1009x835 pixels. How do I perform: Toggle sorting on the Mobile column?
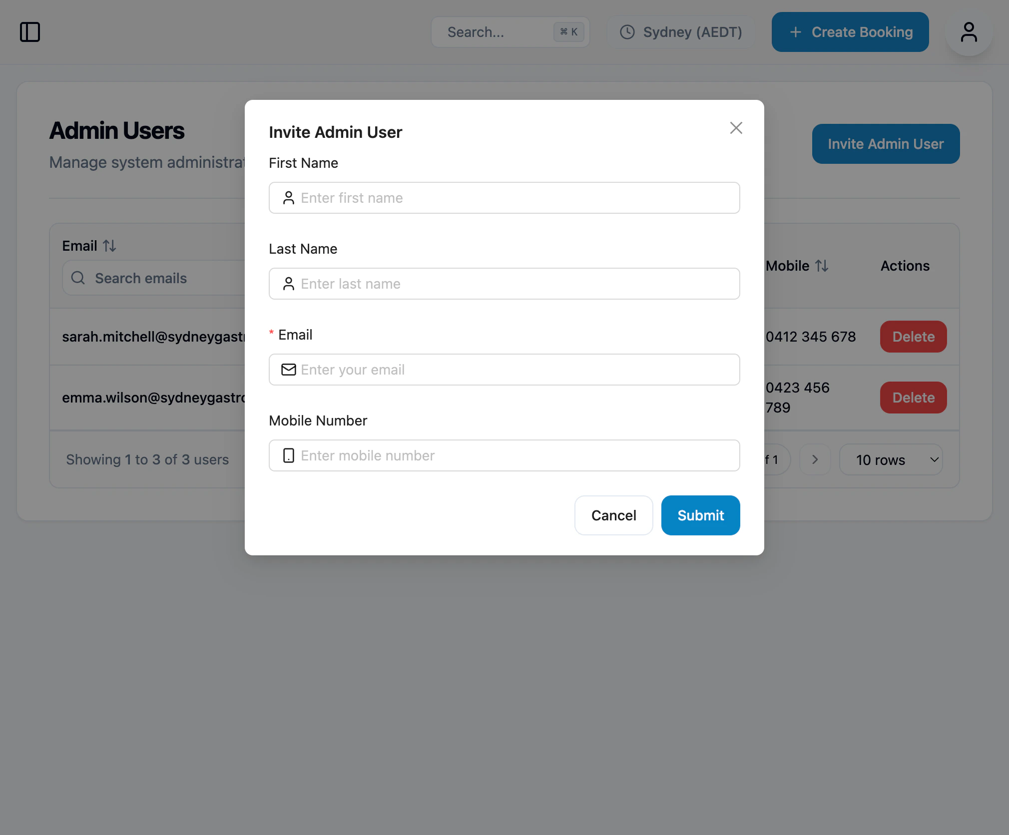point(822,266)
